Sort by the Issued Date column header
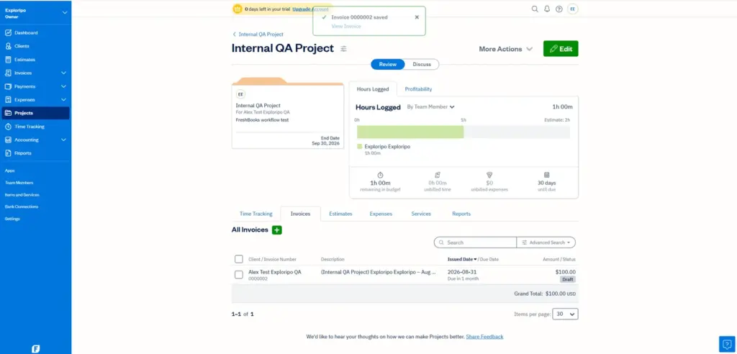Image resolution: width=737 pixels, height=354 pixels. pos(462,259)
